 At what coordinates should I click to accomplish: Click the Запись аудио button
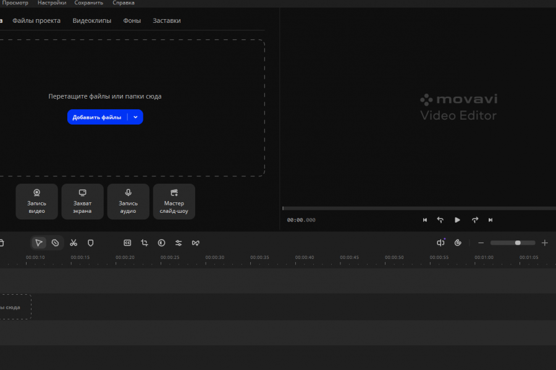click(128, 201)
